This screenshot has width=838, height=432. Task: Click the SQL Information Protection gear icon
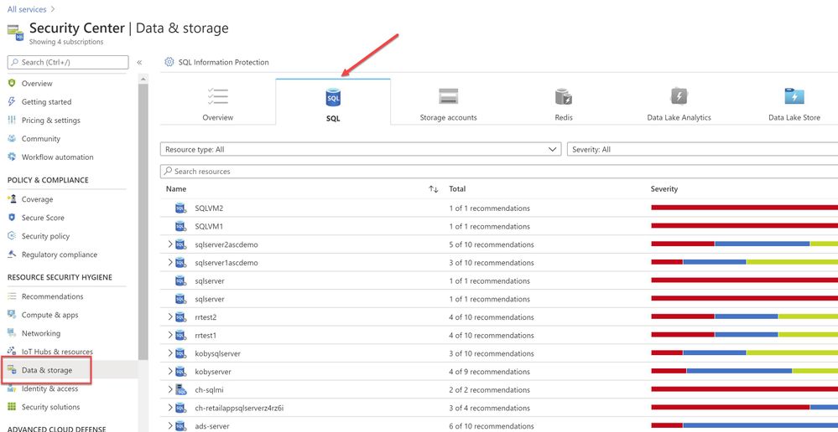(x=169, y=62)
